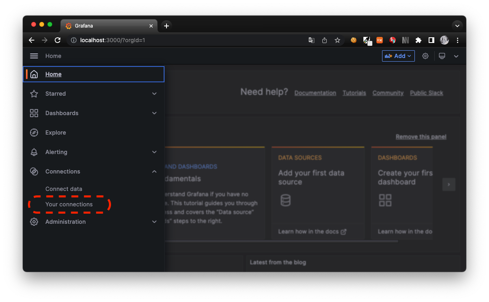Advance the setup cards with right arrow
The image size is (489, 302).
point(448,184)
